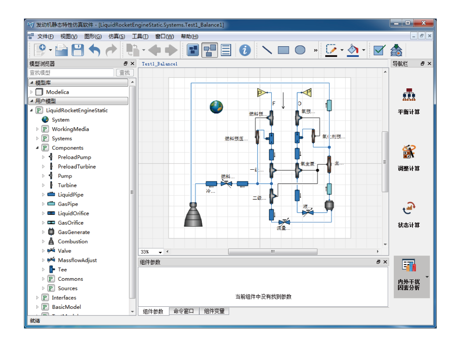Toggle the icon view toolbar button

[x=193, y=50]
